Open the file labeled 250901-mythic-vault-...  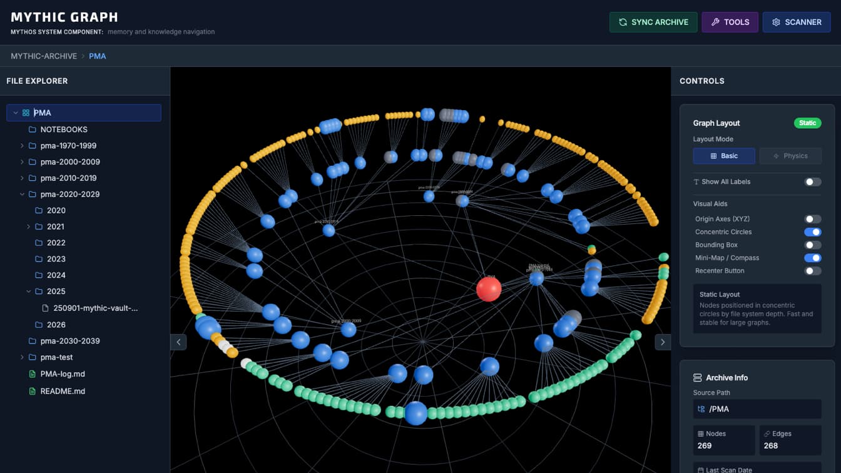point(96,308)
